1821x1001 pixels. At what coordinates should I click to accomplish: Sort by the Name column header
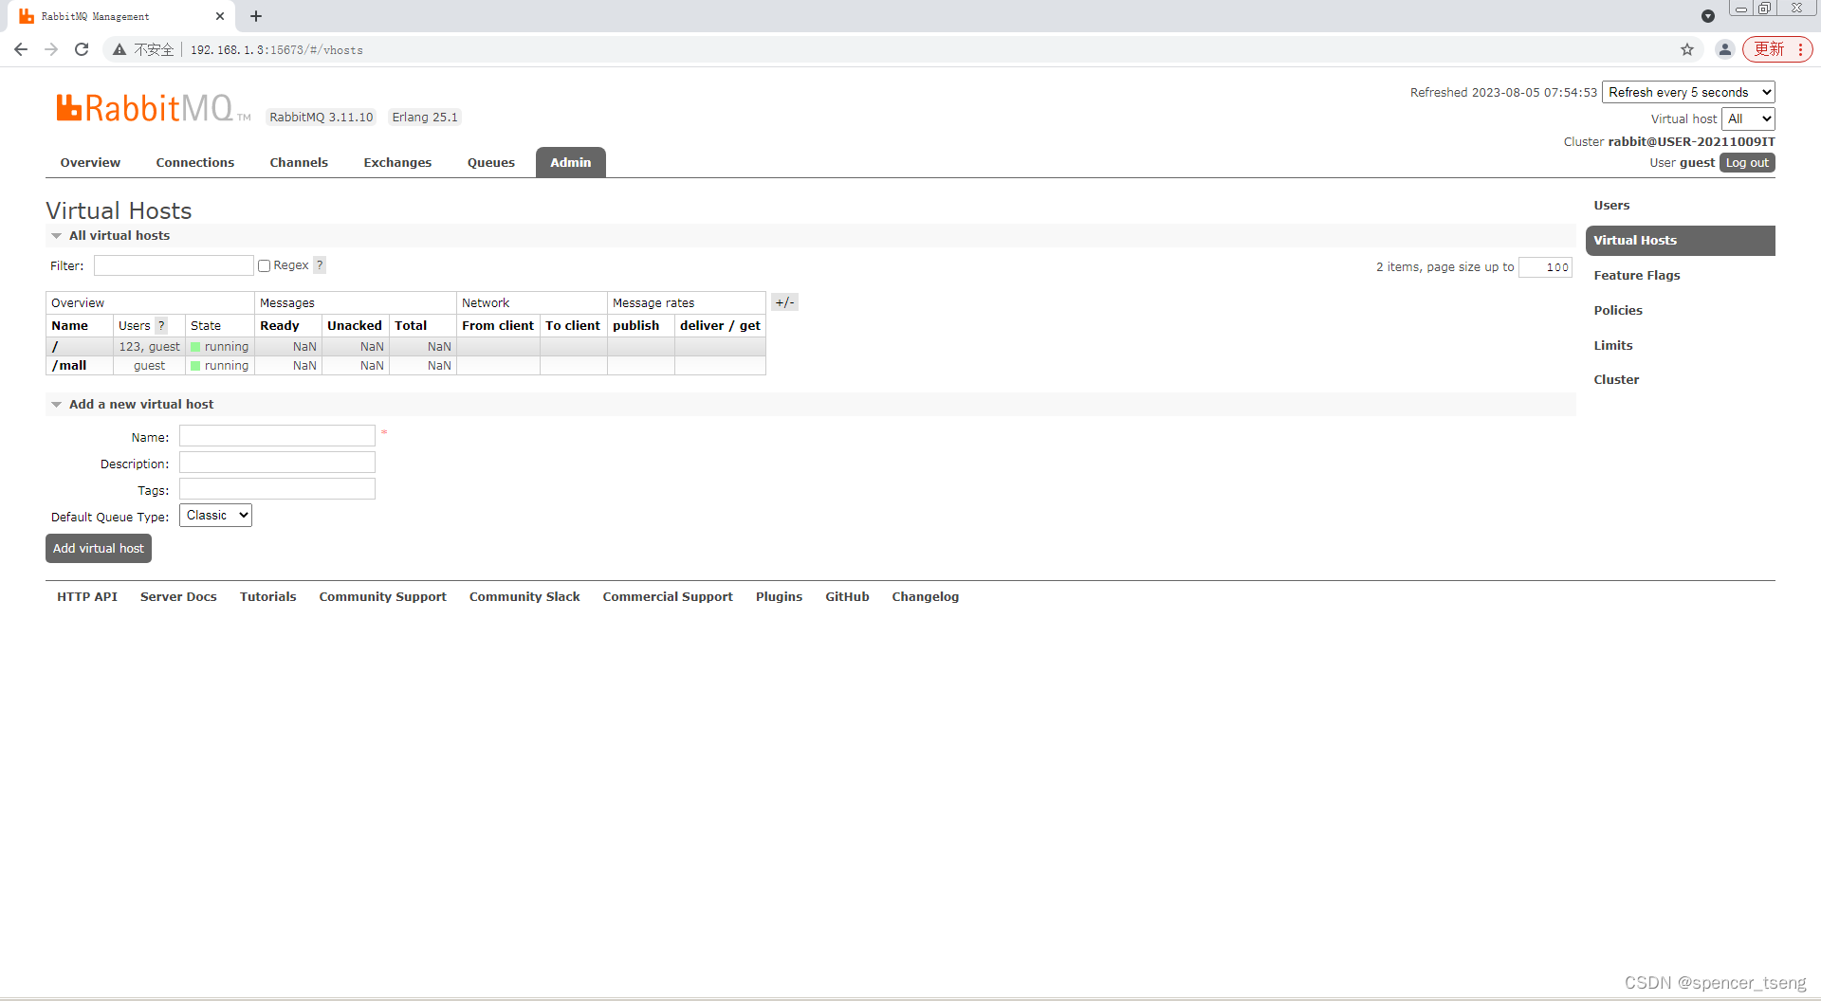pyautogui.click(x=70, y=325)
